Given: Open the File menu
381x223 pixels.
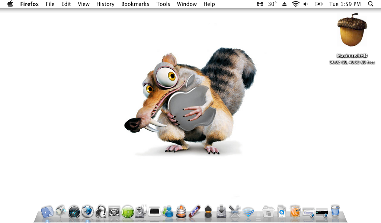Looking at the screenshot, I should tap(50, 4).
